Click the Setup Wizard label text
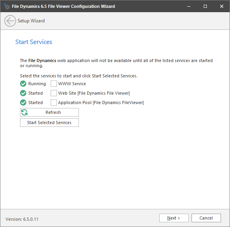Image resolution: width=230 pixels, height=227 pixels. point(31,21)
